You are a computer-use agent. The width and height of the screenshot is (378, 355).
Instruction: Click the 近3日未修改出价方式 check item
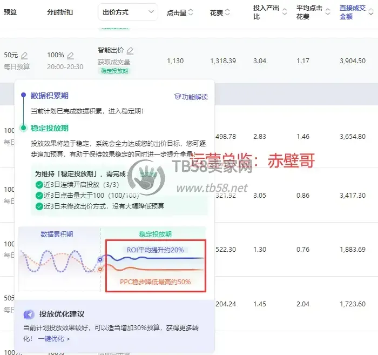(99, 206)
